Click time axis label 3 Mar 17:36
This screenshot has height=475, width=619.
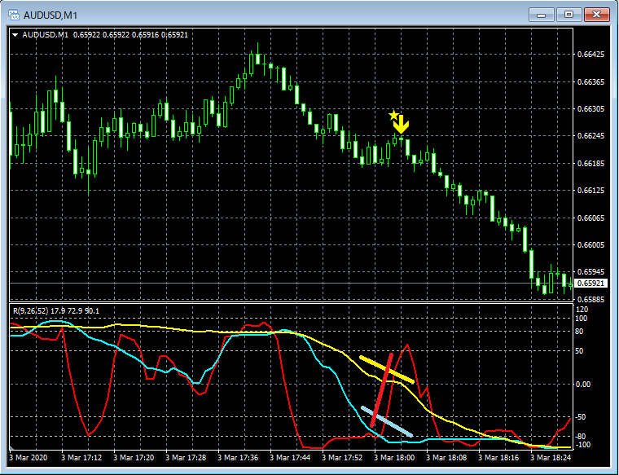(x=238, y=458)
